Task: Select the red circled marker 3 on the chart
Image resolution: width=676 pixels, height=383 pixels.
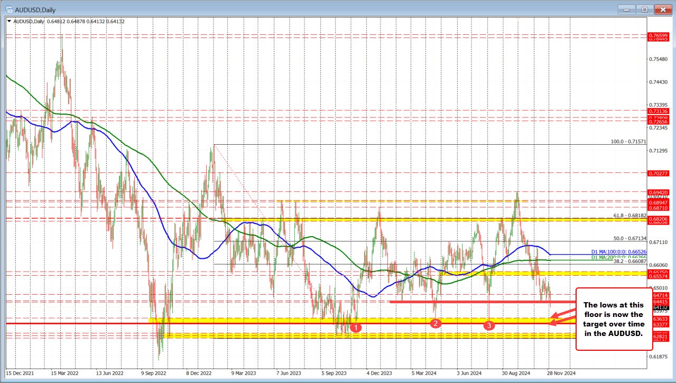Action: 489,326
